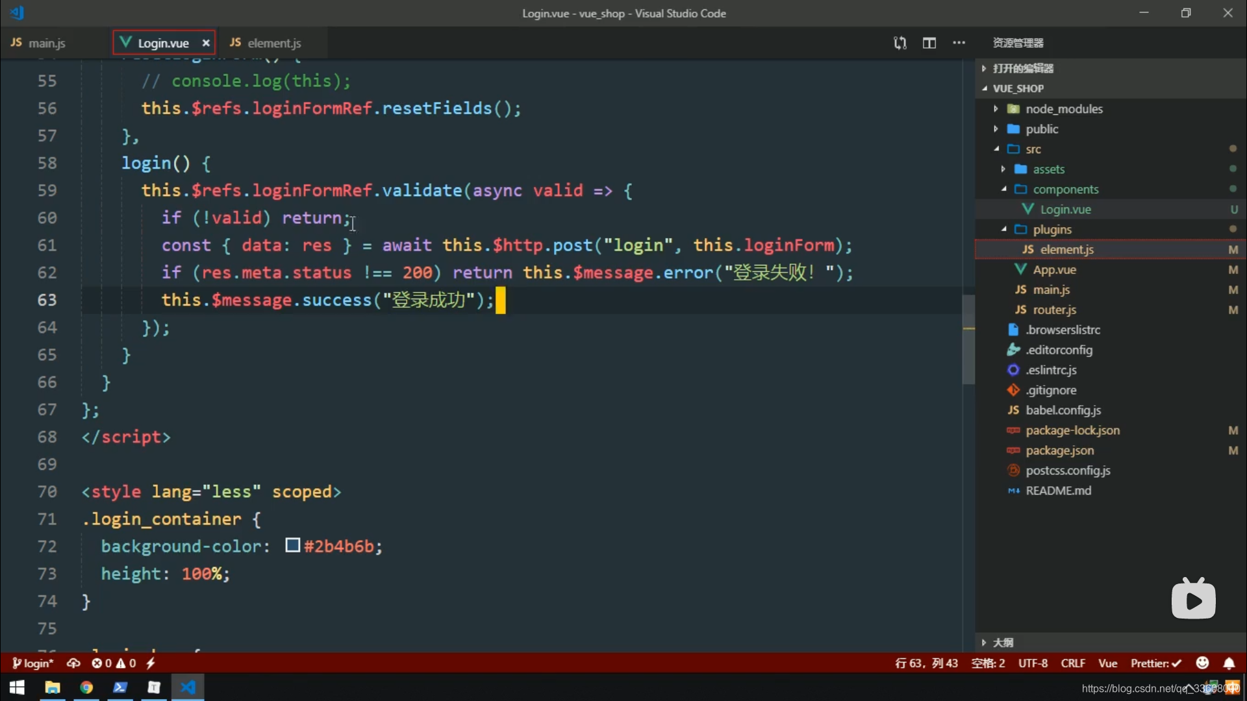Click the Prettier status item

click(x=1155, y=663)
